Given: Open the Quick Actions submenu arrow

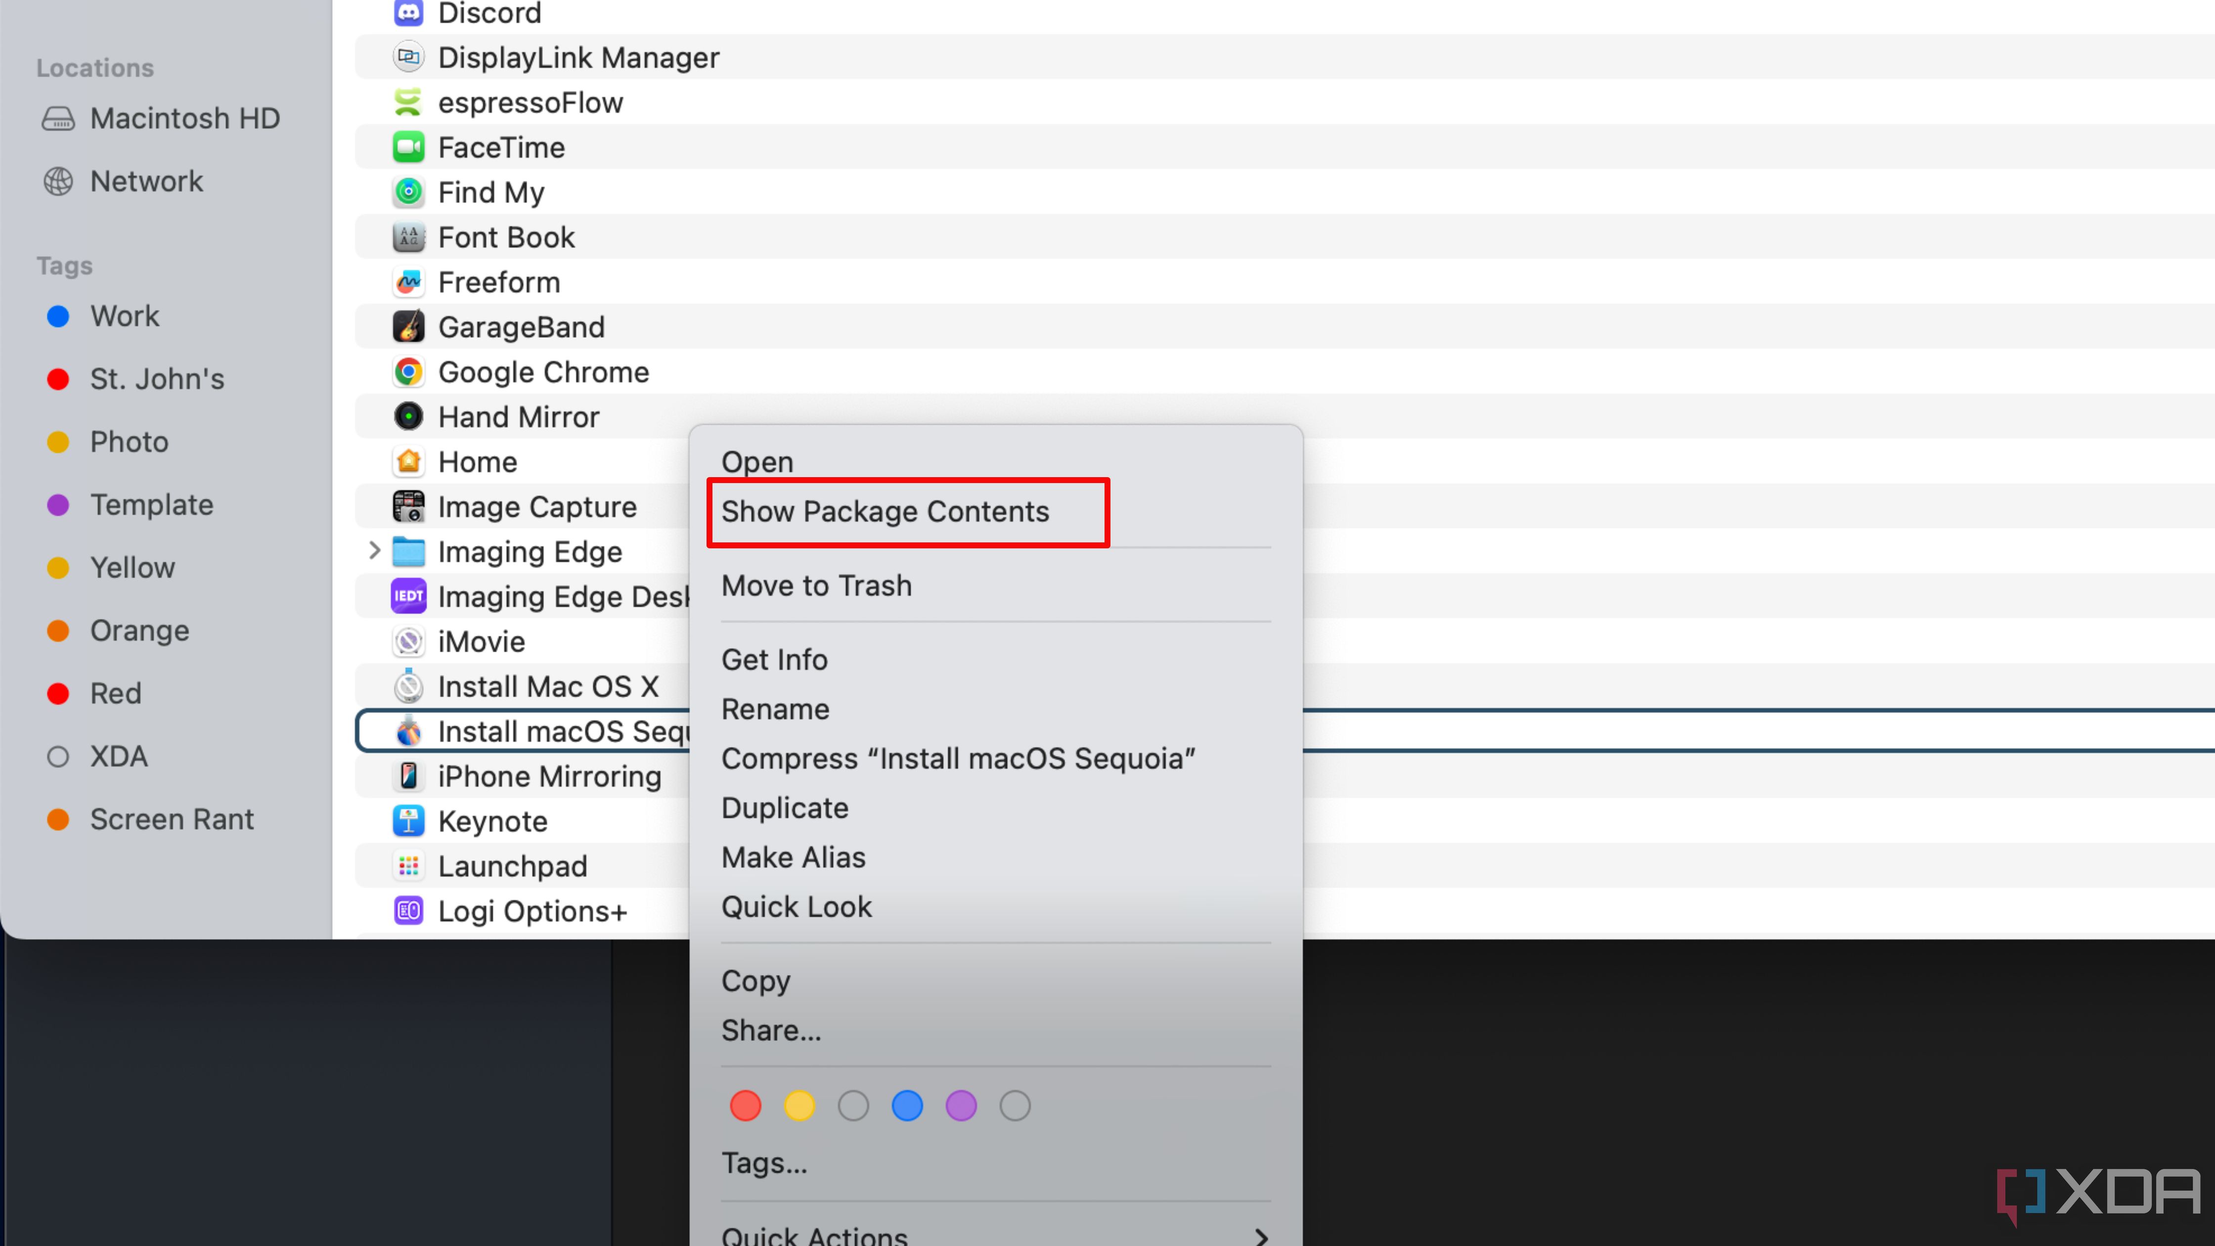Looking at the screenshot, I should pyautogui.click(x=1261, y=1238).
